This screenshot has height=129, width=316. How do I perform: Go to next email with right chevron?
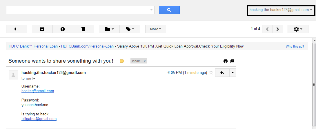[x=278, y=29]
